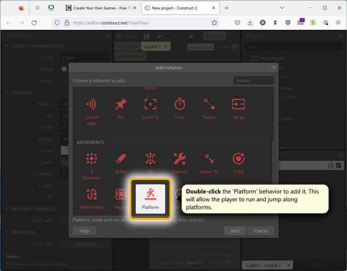The width and height of the screenshot is (347, 271).
Task: Click the Project Search field
Action: pyautogui.click(x=293, y=47)
